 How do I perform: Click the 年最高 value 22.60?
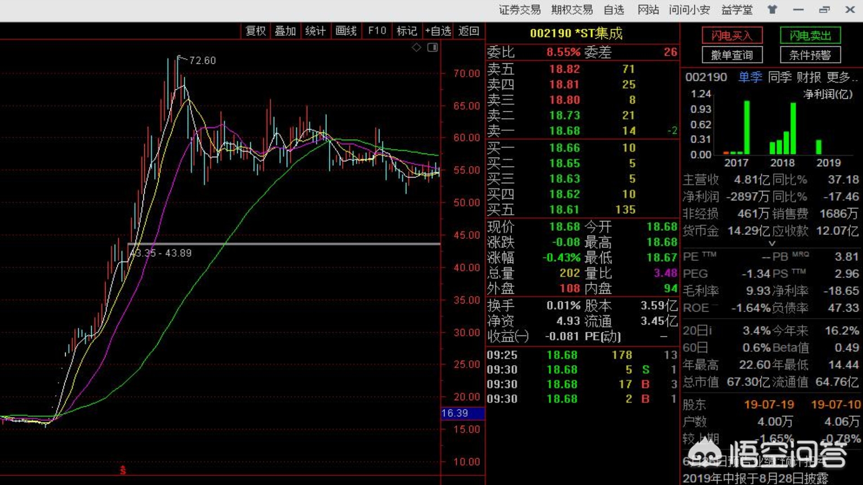(x=754, y=365)
